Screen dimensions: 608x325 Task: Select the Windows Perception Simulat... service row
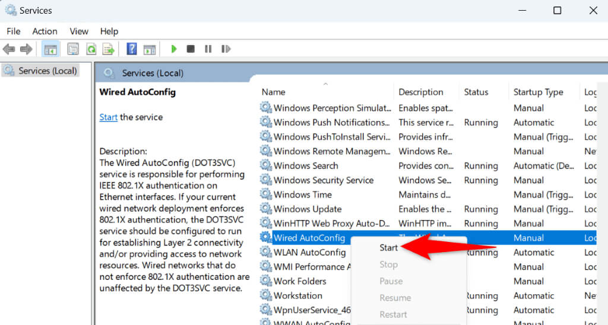pyautogui.click(x=427, y=108)
